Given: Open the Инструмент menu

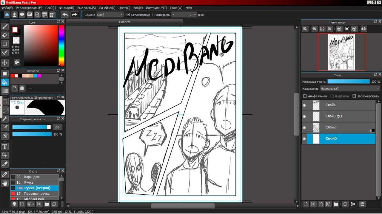Looking at the screenshot, I should tap(156, 8).
